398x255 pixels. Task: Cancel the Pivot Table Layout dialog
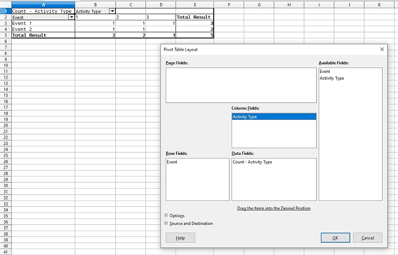[367, 237]
